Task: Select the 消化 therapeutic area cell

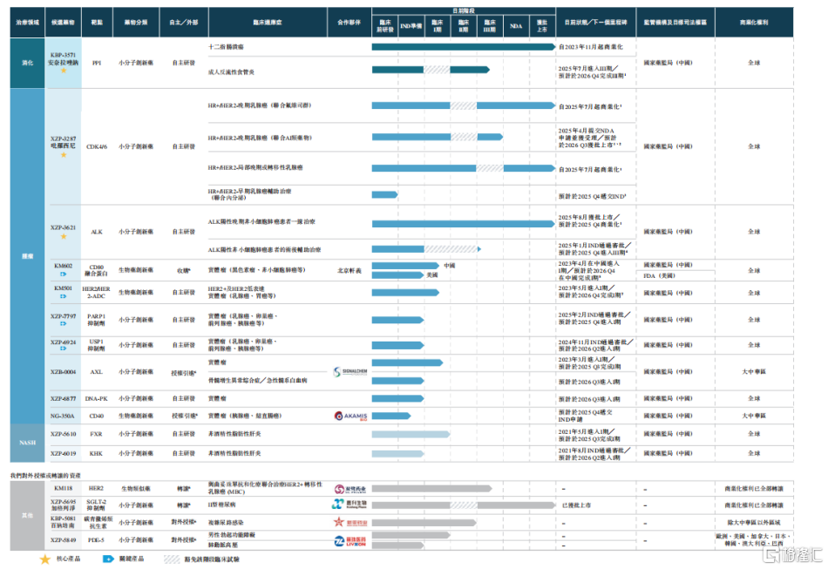Action: point(27,63)
